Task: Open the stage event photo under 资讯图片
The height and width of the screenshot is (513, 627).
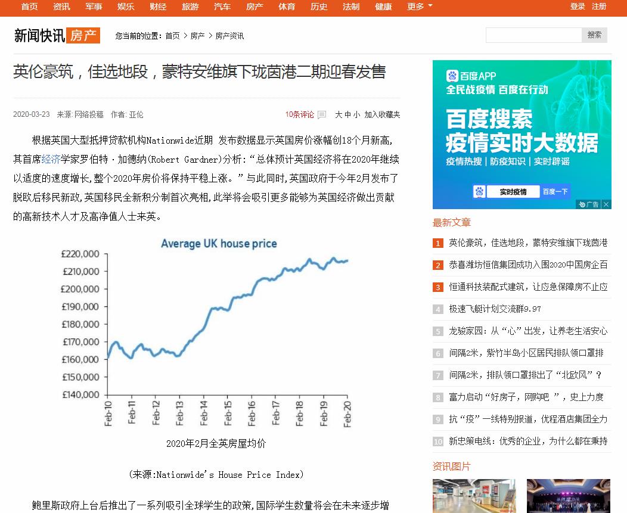Action: [569, 496]
